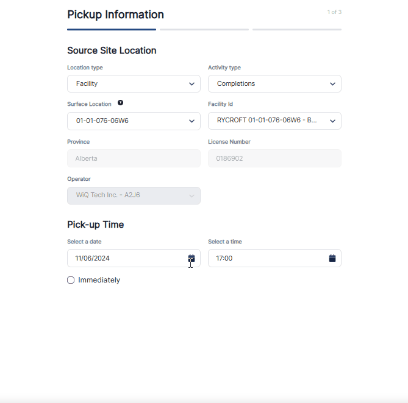Open the Location type dropdown
The image size is (408, 403).
pyautogui.click(x=134, y=83)
